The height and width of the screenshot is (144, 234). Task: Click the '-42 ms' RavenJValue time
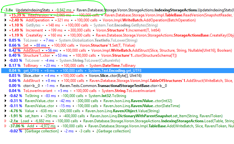(65, 101)
